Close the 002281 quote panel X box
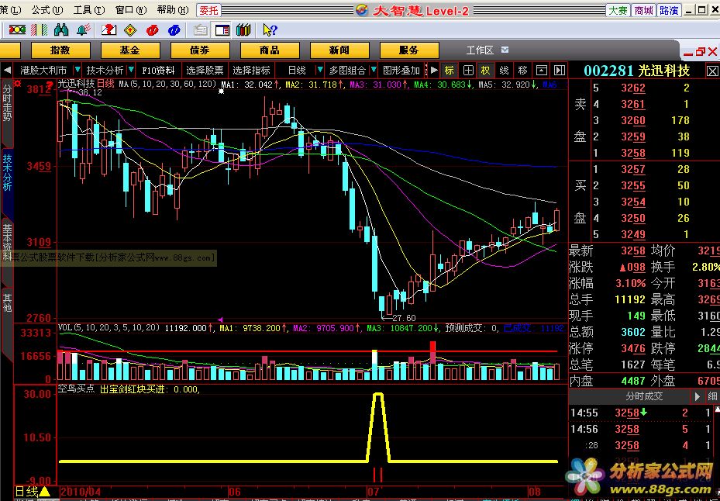720x501 pixels. 711,71
